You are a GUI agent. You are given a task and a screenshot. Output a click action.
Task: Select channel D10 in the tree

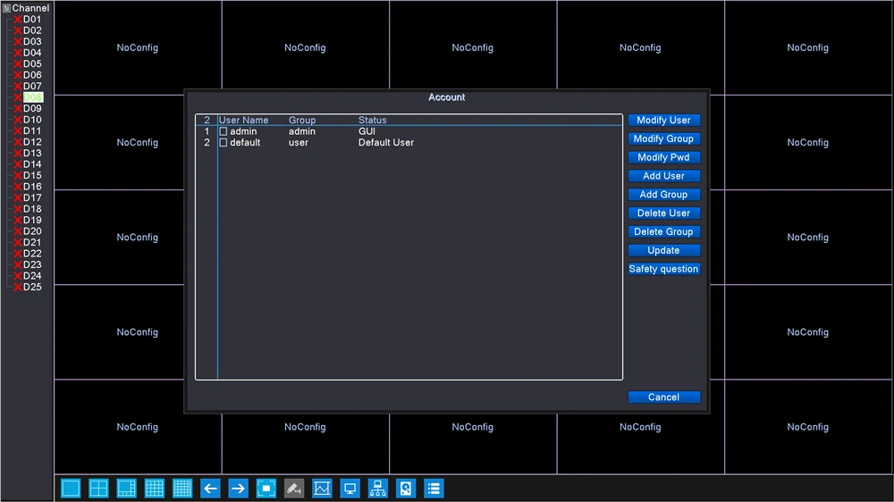click(32, 120)
